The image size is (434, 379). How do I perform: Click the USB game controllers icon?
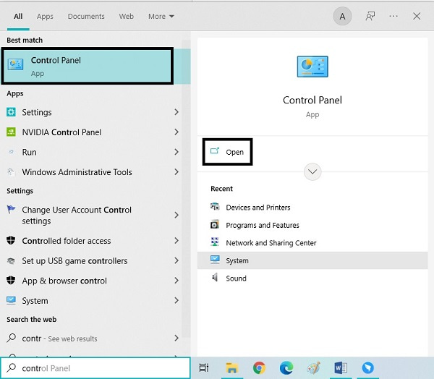click(11, 260)
